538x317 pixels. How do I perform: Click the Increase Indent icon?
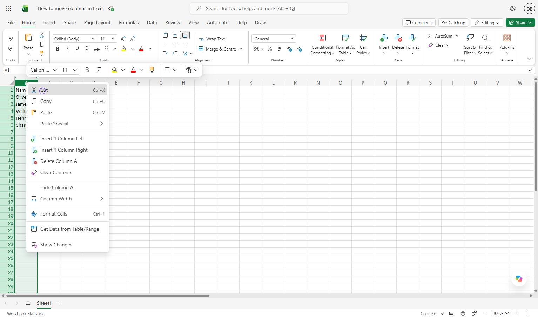[175, 53]
